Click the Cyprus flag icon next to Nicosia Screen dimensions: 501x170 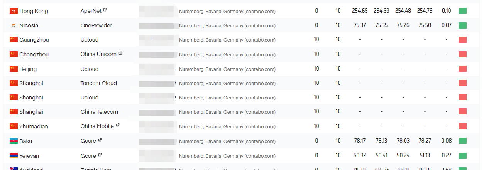click(x=14, y=25)
